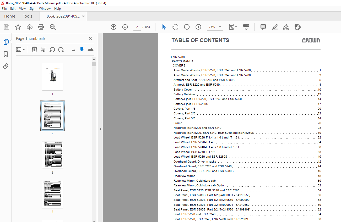Click the Battery-Eject, ESR 5280S entry
The height and width of the screenshot is (222, 341).
(247, 104)
